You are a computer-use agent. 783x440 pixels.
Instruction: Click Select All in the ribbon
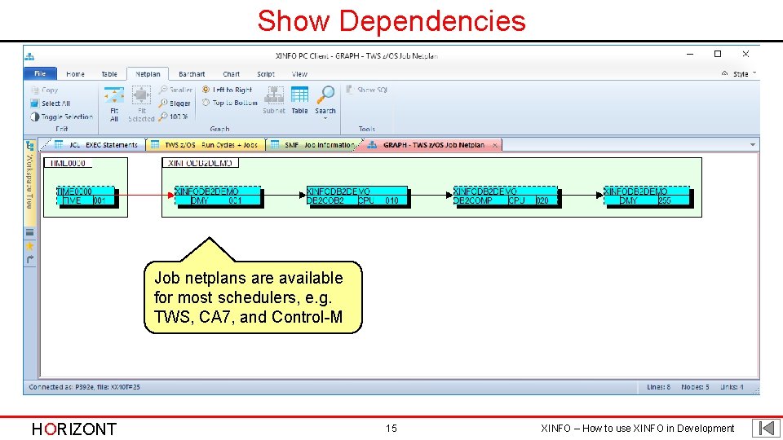coord(50,103)
